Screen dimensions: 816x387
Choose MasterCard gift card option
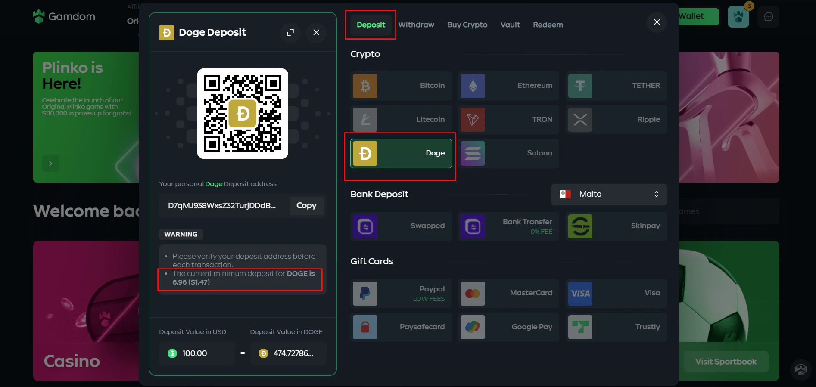[508, 294]
